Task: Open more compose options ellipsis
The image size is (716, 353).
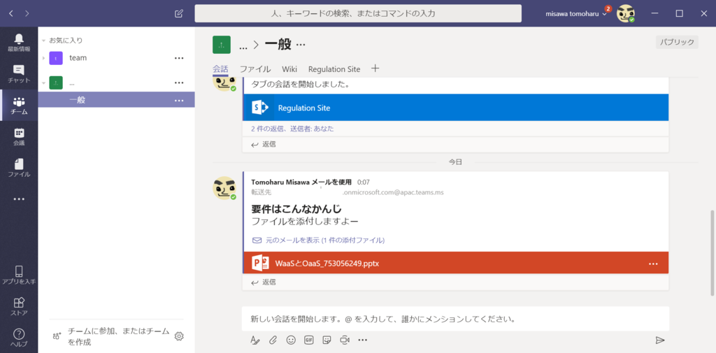Action: (363, 340)
